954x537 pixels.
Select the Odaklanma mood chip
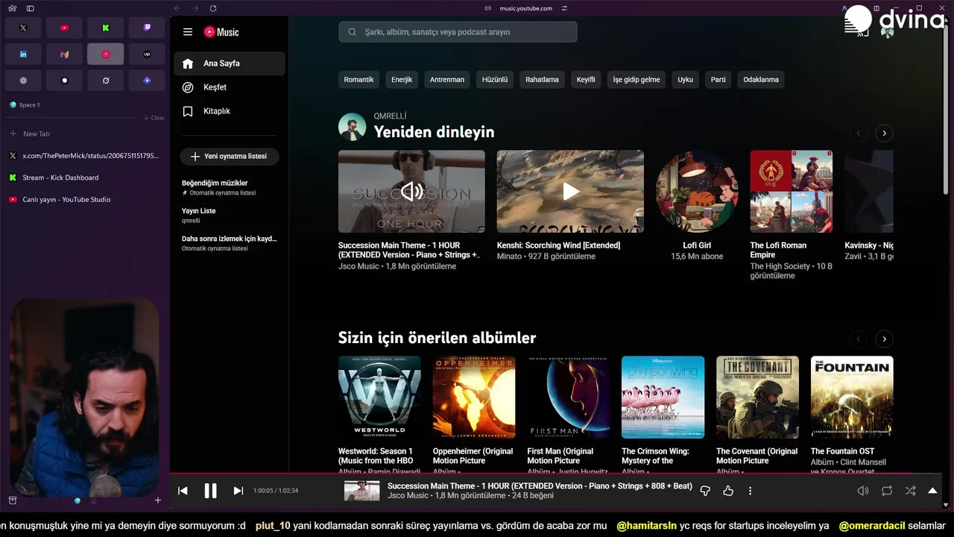[x=761, y=80]
